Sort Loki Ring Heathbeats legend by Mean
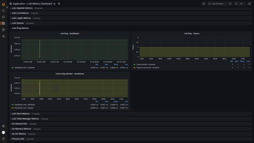The width and height of the screenshot is (254, 143). tap(116, 65)
